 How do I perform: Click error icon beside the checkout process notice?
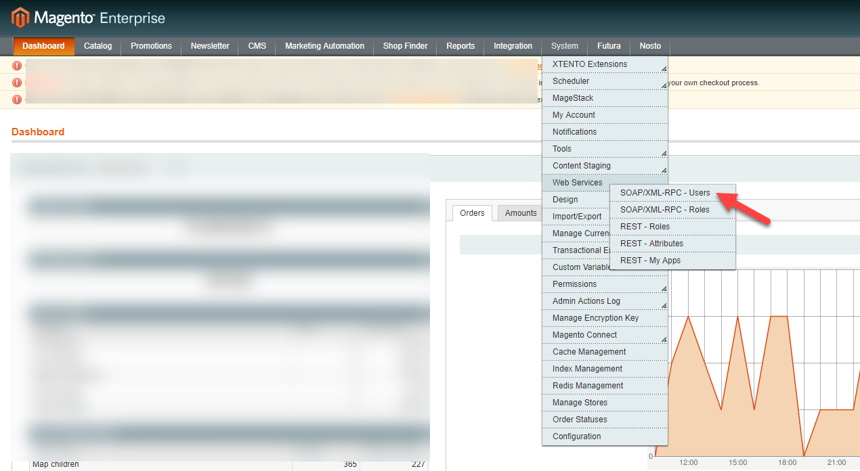point(17,83)
